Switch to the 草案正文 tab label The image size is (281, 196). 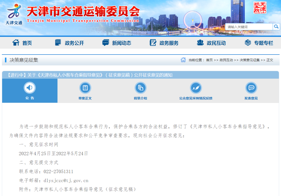tap(85, 98)
